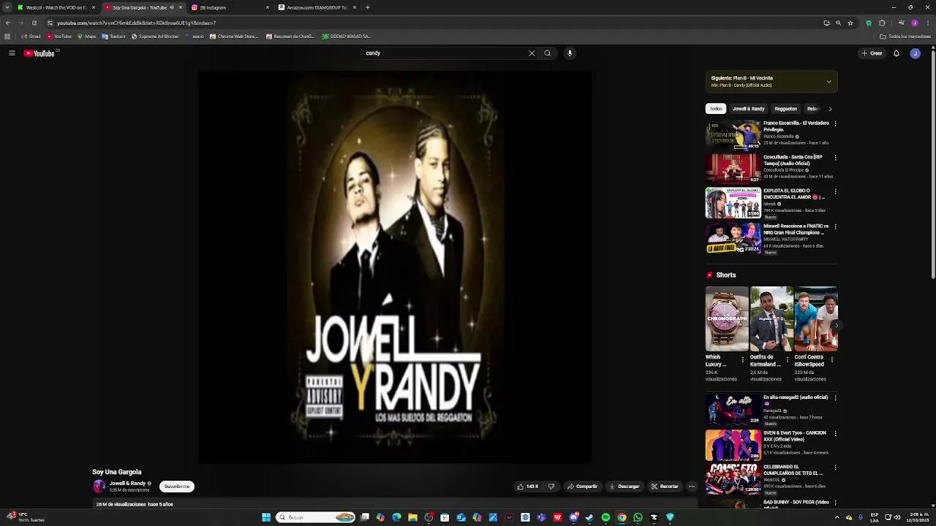Screen dimensions: 936x526
Task: Open the Windows Start menu
Action: click(266, 517)
